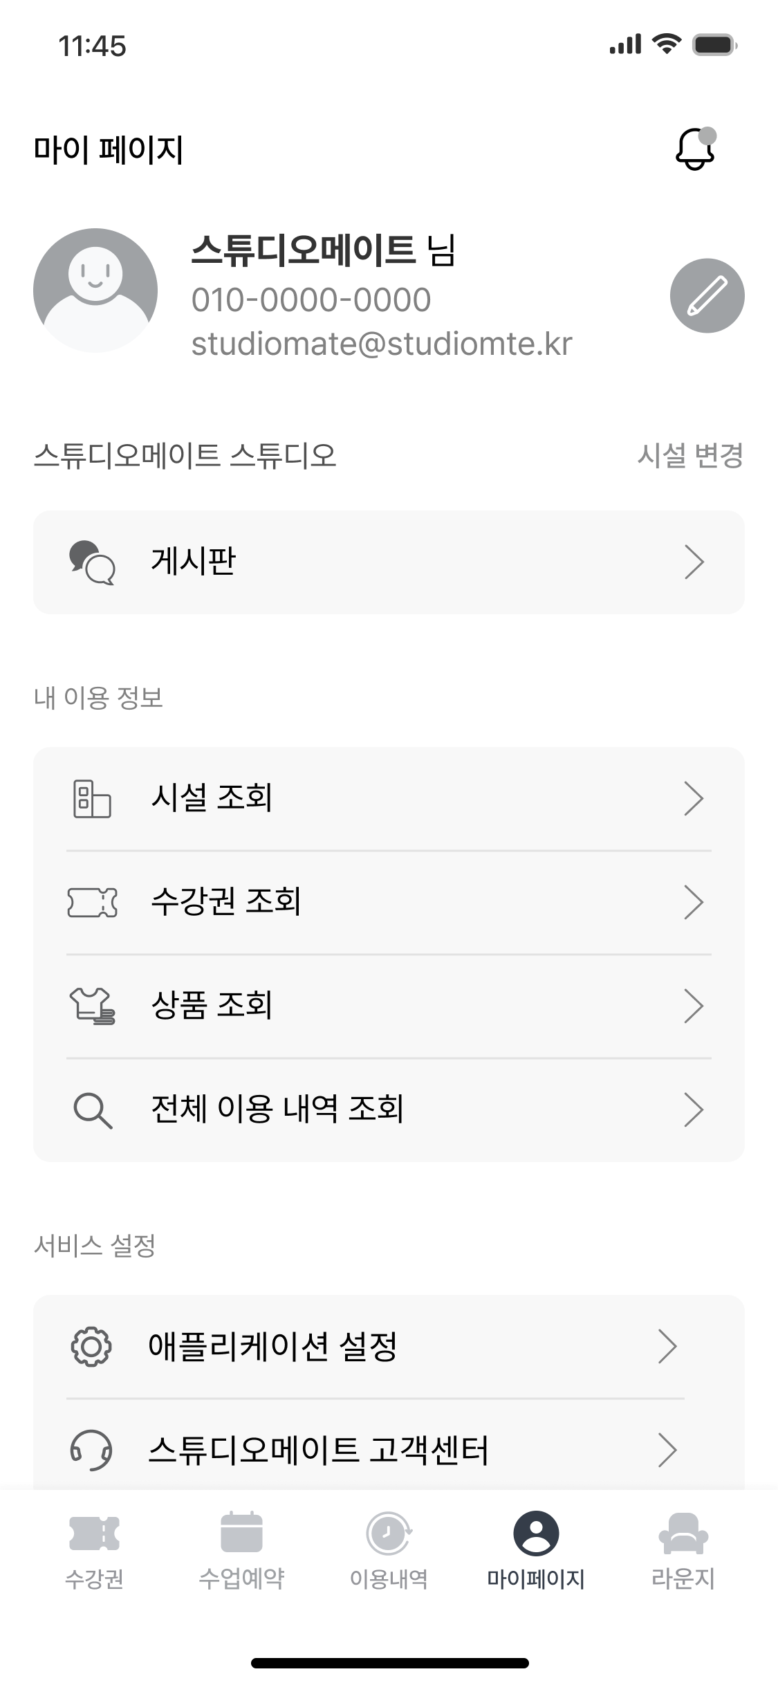Image resolution: width=778 pixels, height=1685 pixels.
Task: Open 상품 조회 via right chevron
Action: point(694,1006)
